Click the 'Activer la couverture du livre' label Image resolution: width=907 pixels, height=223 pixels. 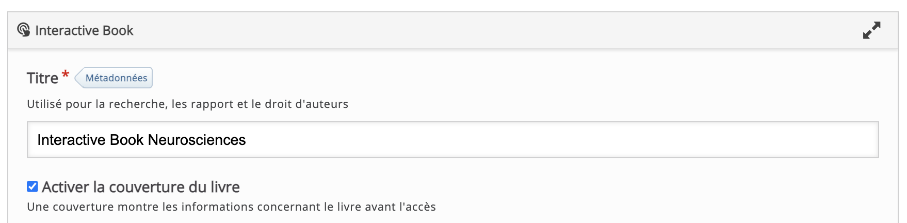[140, 187]
